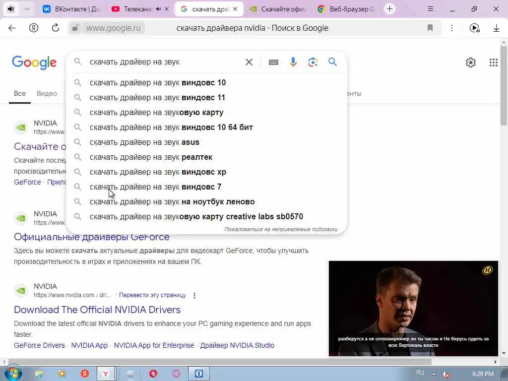Switch to Веб-браузер Chrome tab
Screen dimensions: 508x381
click(347, 9)
